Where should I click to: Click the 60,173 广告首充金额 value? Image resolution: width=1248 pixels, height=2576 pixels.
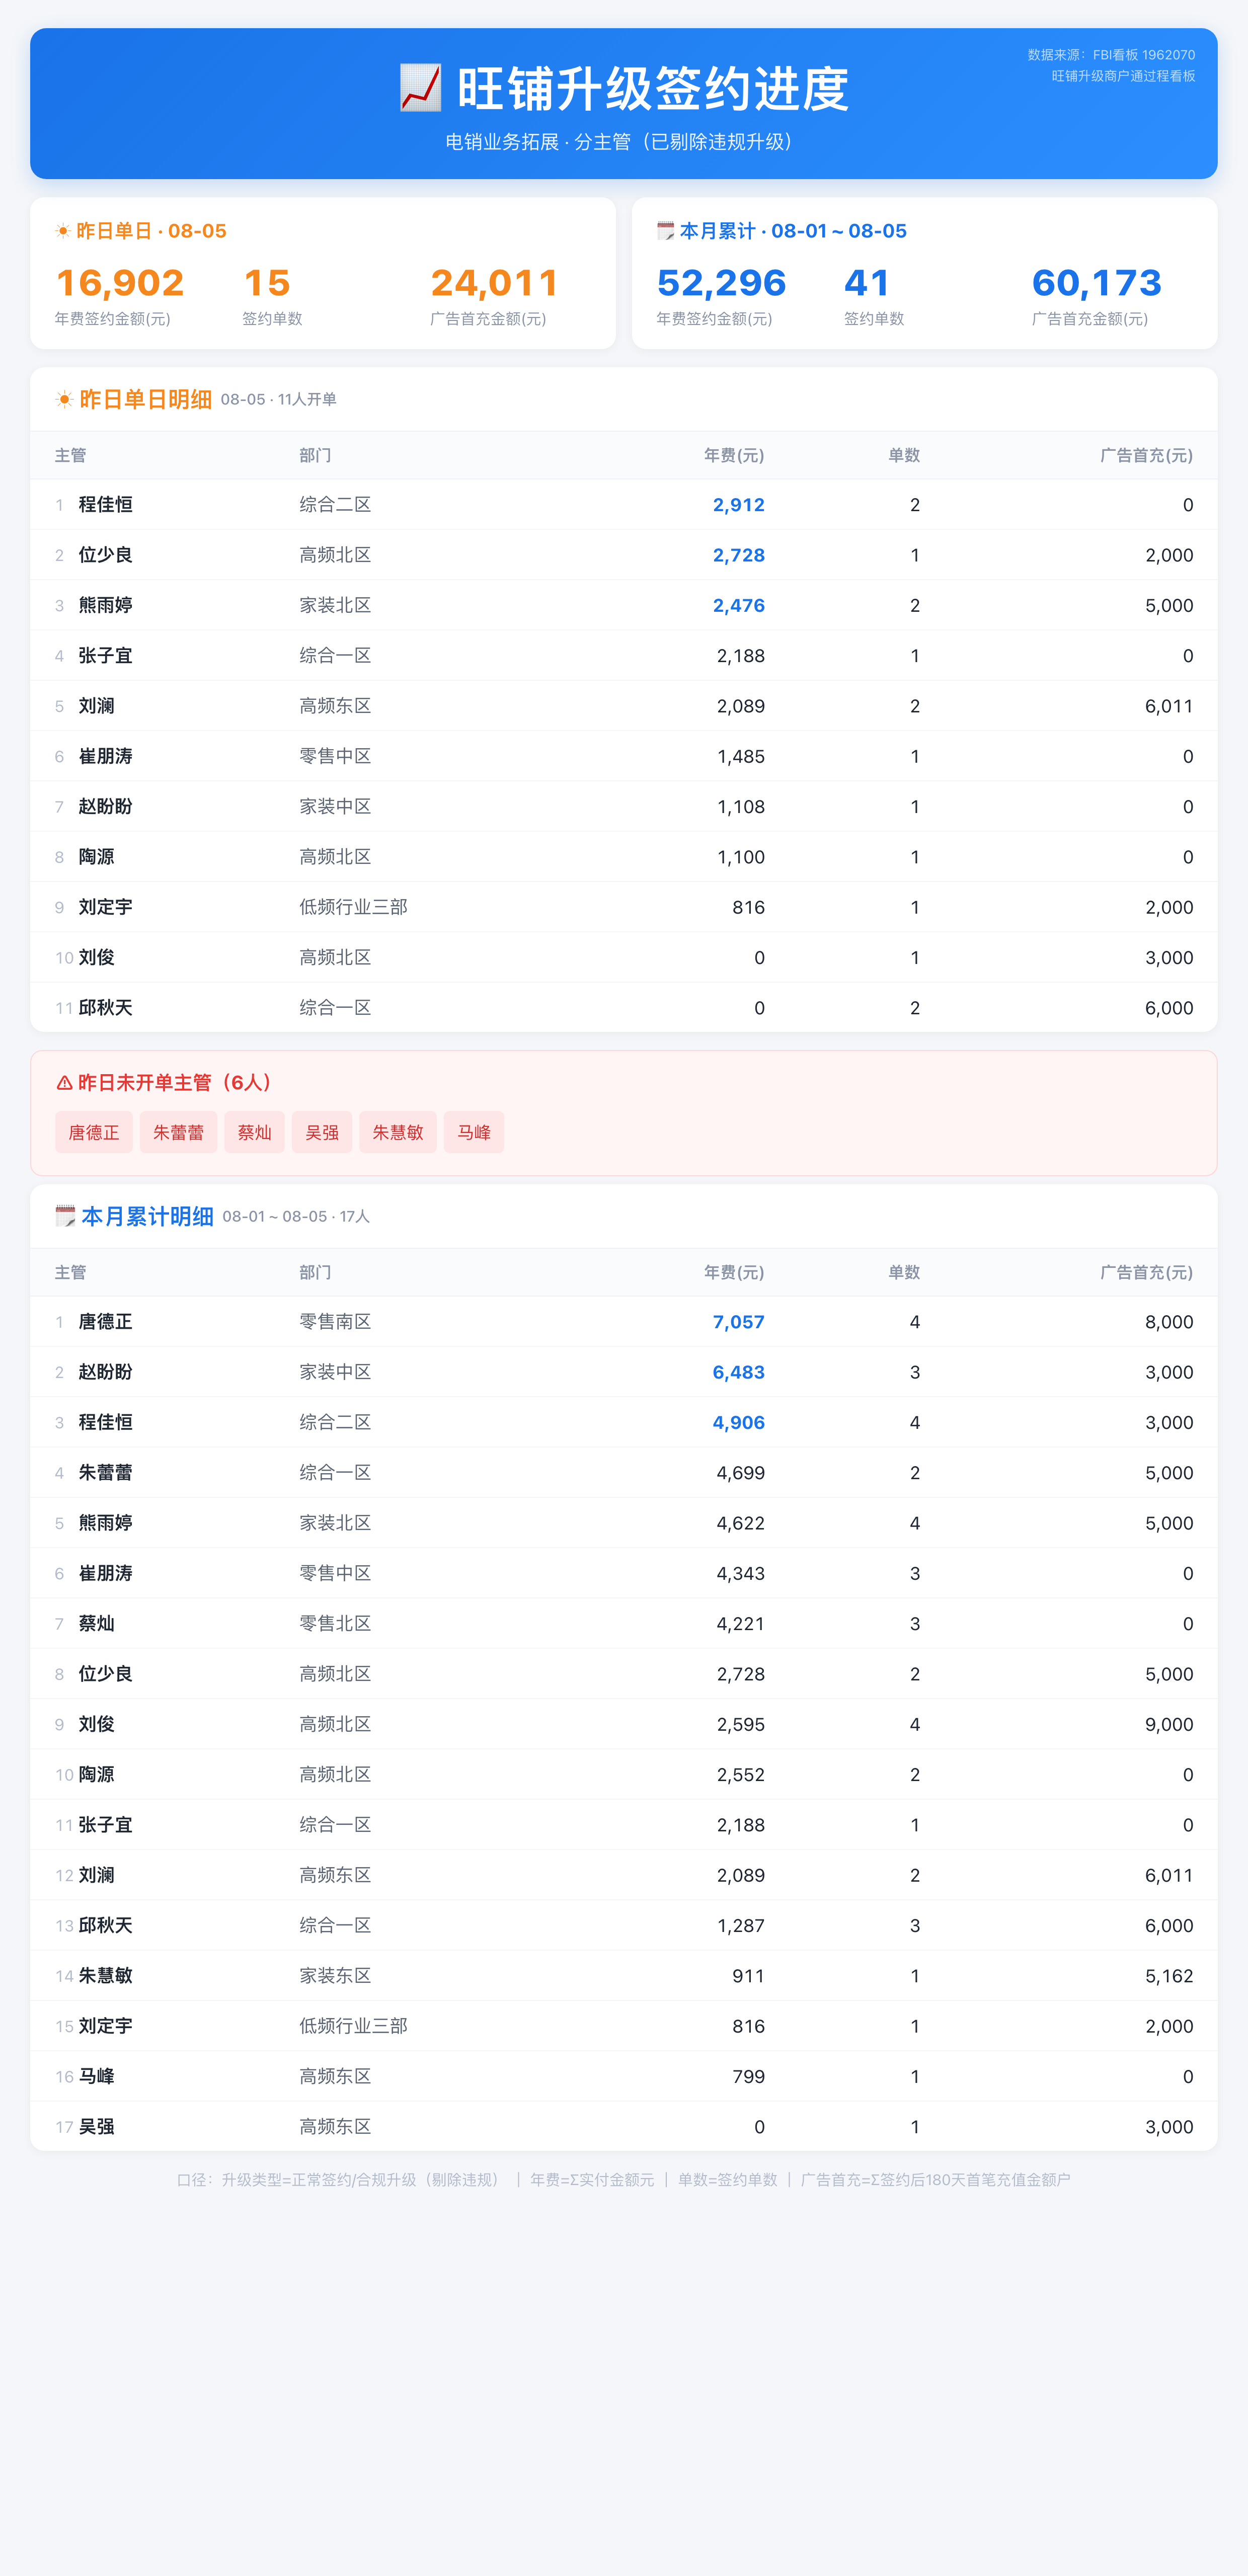[1097, 283]
